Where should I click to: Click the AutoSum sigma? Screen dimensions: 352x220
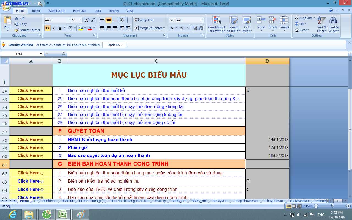pyautogui.click(x=296, y=18)
